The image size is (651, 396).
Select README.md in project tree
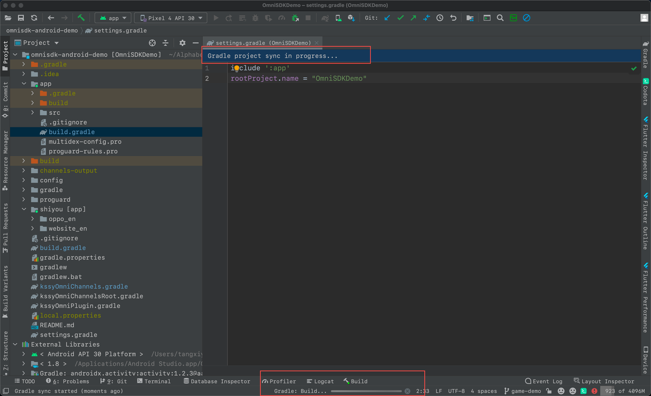57,325
